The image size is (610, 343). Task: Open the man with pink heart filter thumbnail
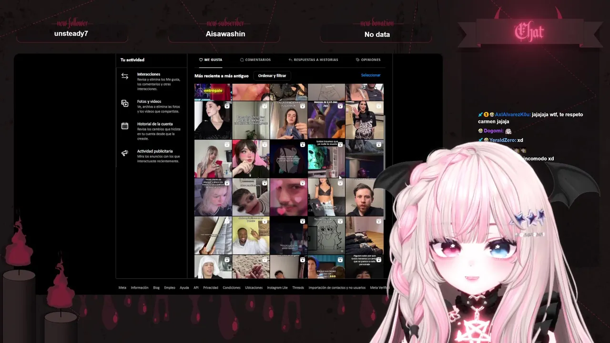click(288, 197)
